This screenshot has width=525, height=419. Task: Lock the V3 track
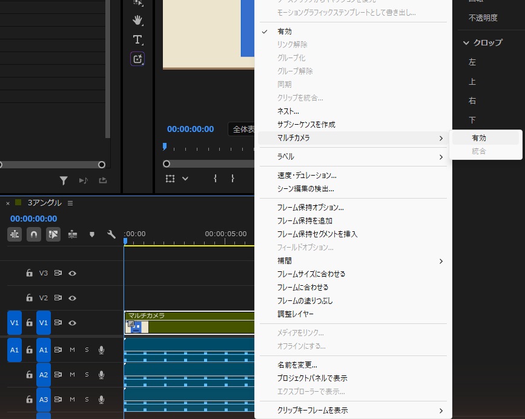tap(30, 272)
